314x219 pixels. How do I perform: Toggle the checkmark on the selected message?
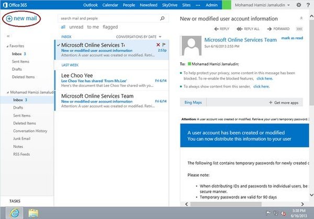58,45
